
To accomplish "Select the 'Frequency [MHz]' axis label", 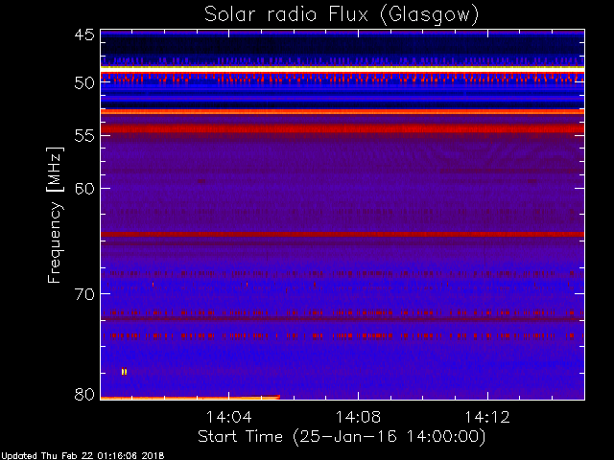I will pos(55,215).
